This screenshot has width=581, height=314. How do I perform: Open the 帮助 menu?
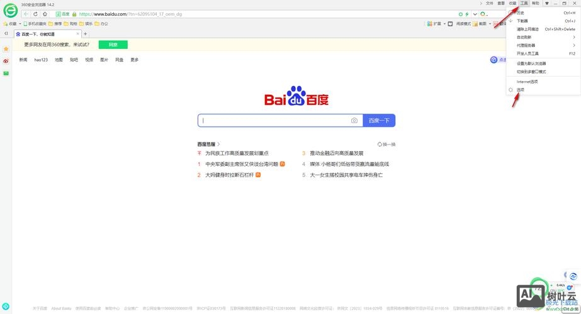tap(536, 3)
